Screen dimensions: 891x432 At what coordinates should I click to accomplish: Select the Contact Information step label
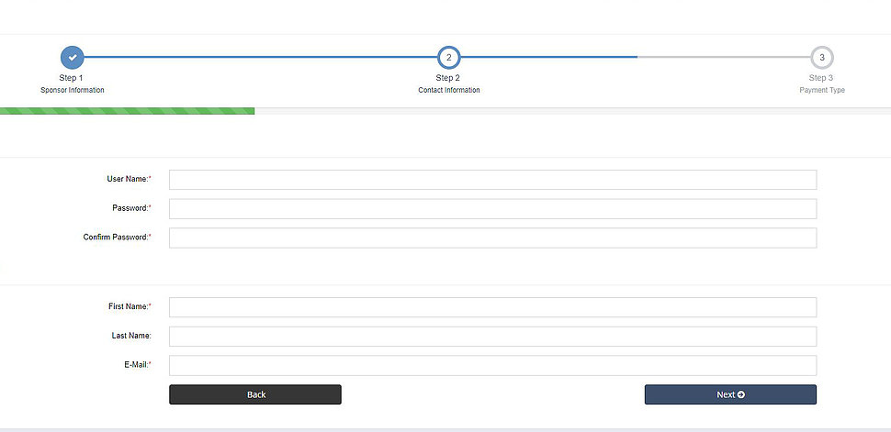click(x=448, y=90)
